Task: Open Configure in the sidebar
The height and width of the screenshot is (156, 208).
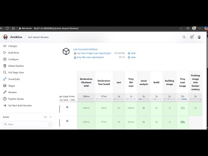Action: [13, 59]
